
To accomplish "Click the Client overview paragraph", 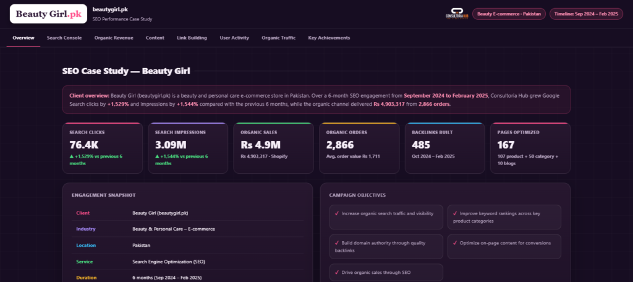I will 316,100.
